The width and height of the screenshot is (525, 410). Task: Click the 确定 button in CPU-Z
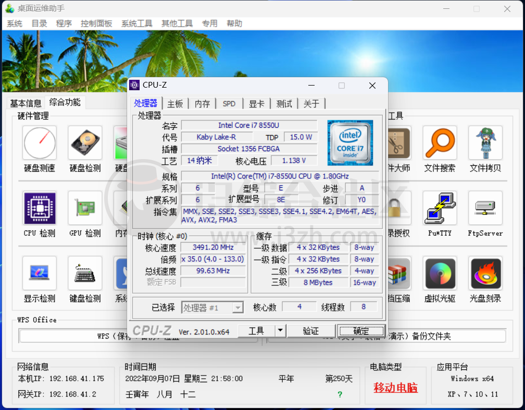[361, 331]
